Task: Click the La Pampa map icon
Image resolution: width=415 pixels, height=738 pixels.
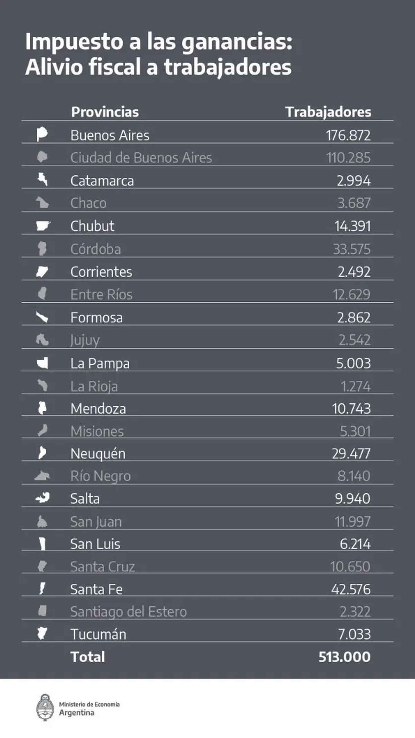Action: click(43, 363)
